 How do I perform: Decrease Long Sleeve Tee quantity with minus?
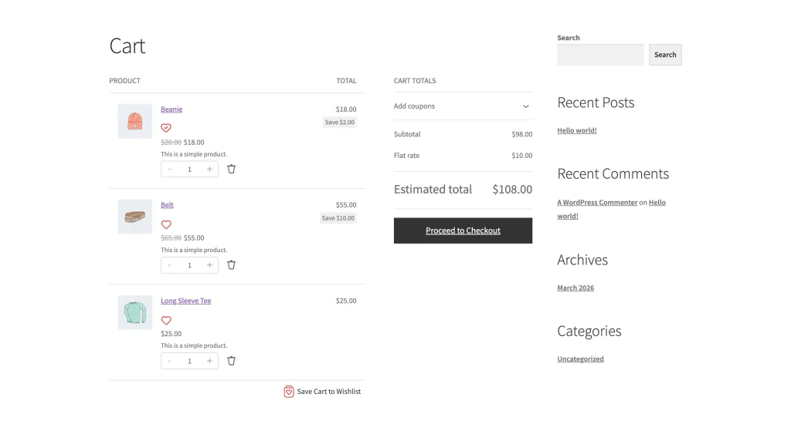pos(169,361)
